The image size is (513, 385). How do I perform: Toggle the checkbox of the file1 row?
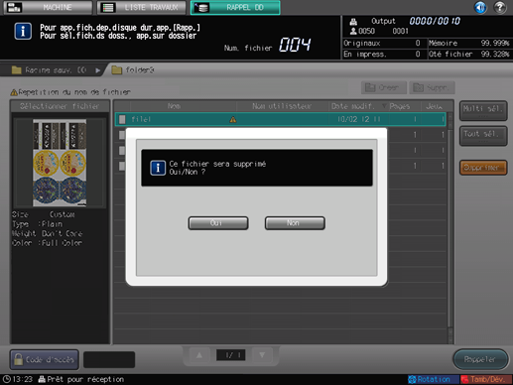click(x=122, y=119)
